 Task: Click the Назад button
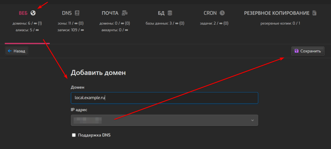tap(16, 51)
